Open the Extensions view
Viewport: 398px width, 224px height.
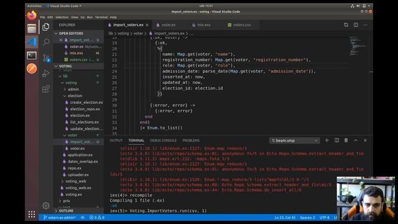46,89
